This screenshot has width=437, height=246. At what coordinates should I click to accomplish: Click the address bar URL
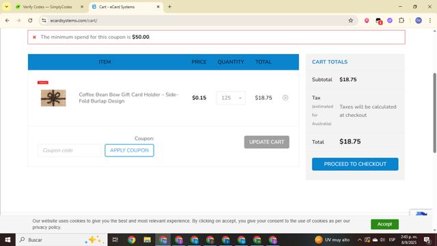click(74, 20)
